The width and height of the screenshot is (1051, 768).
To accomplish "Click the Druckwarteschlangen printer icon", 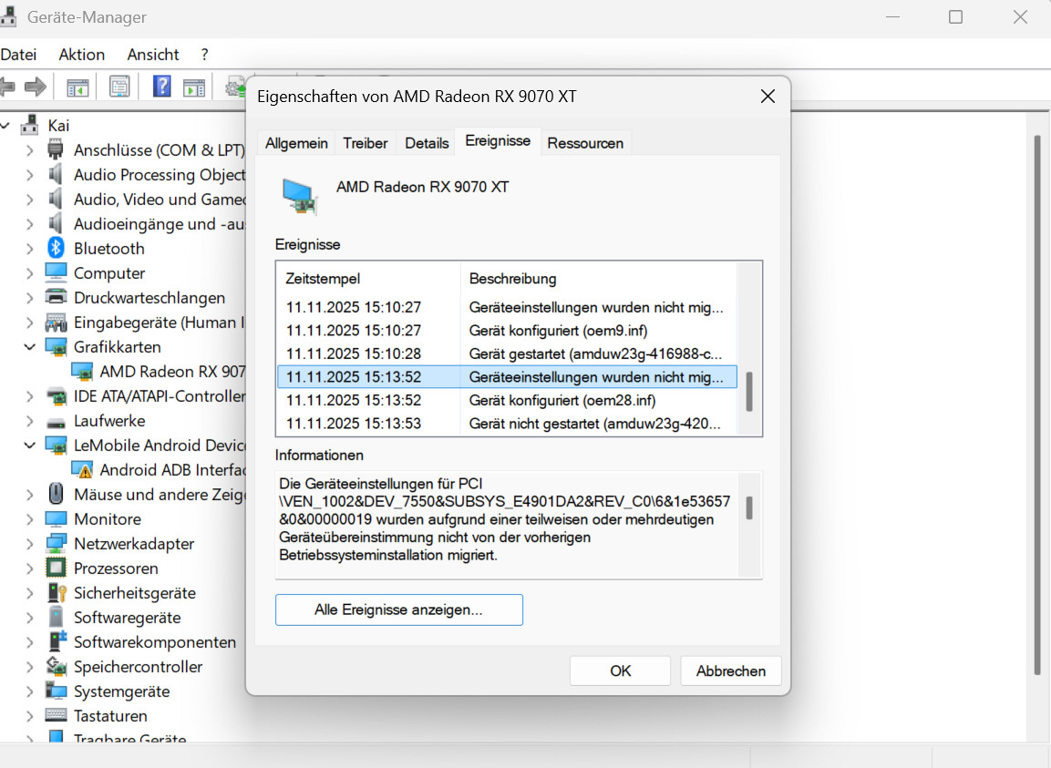I will [x=56, y=297].
